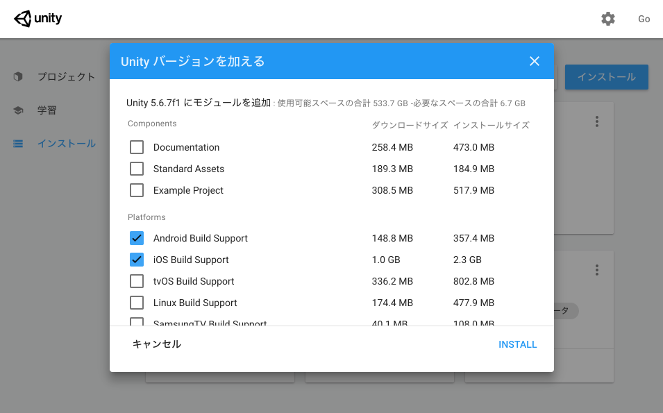The image size is (663, 413).
Task: Click the Go account label in header
Action: click(644, 19)
